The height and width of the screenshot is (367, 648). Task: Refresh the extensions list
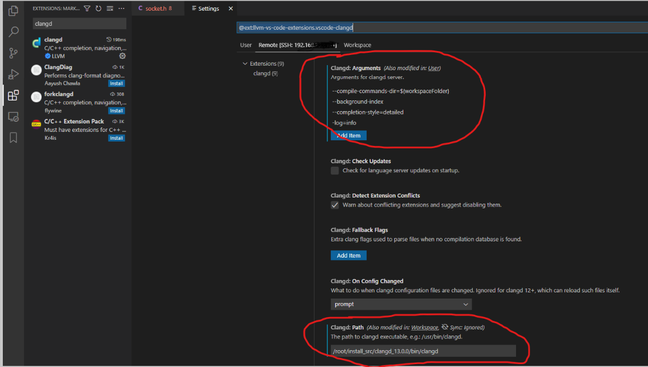(98, 8)
